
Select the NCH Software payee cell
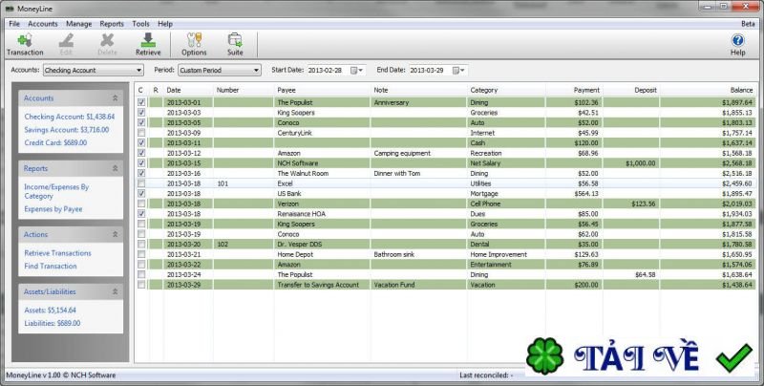tap(323, 163)
